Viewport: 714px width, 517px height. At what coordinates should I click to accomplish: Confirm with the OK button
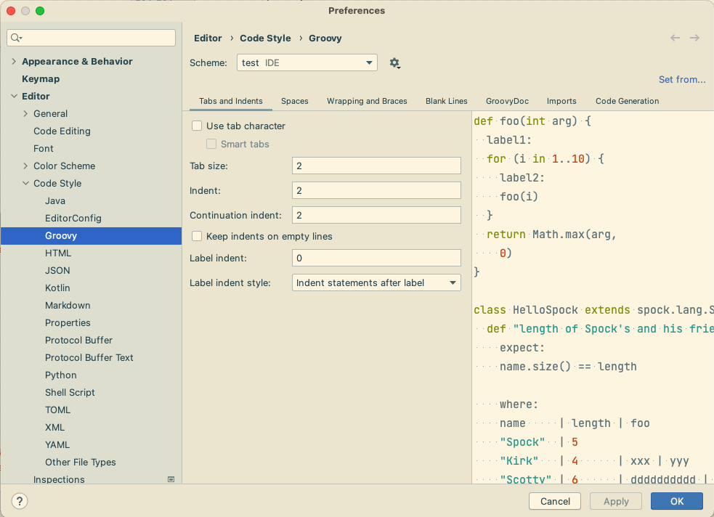[677, 501]
